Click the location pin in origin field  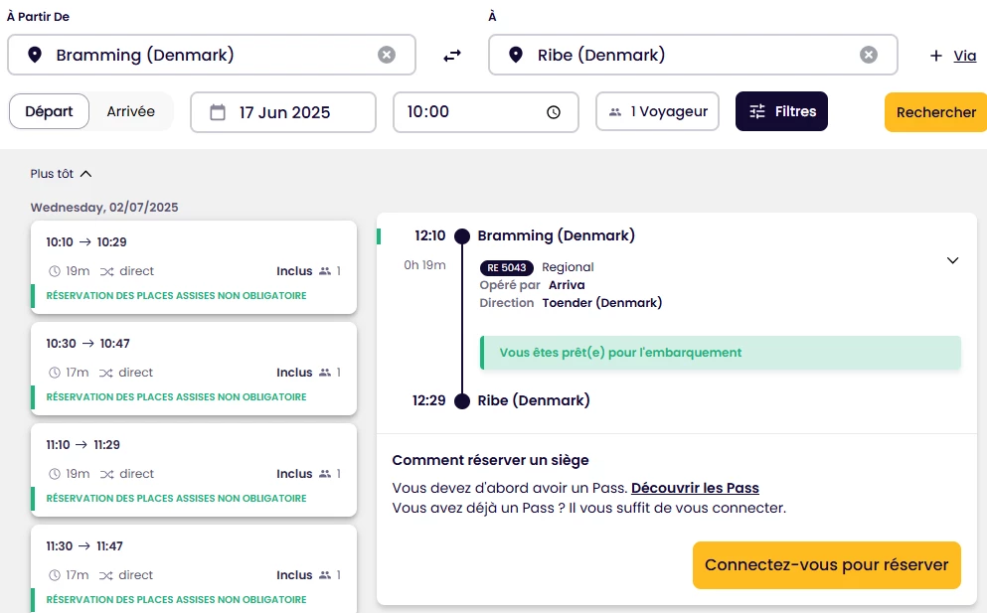pyautogui.click(x=35, y=55)
